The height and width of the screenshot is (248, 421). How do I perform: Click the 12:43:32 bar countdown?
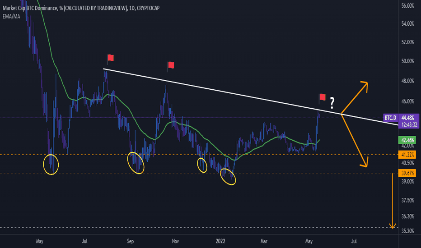[x=409, y=124]
